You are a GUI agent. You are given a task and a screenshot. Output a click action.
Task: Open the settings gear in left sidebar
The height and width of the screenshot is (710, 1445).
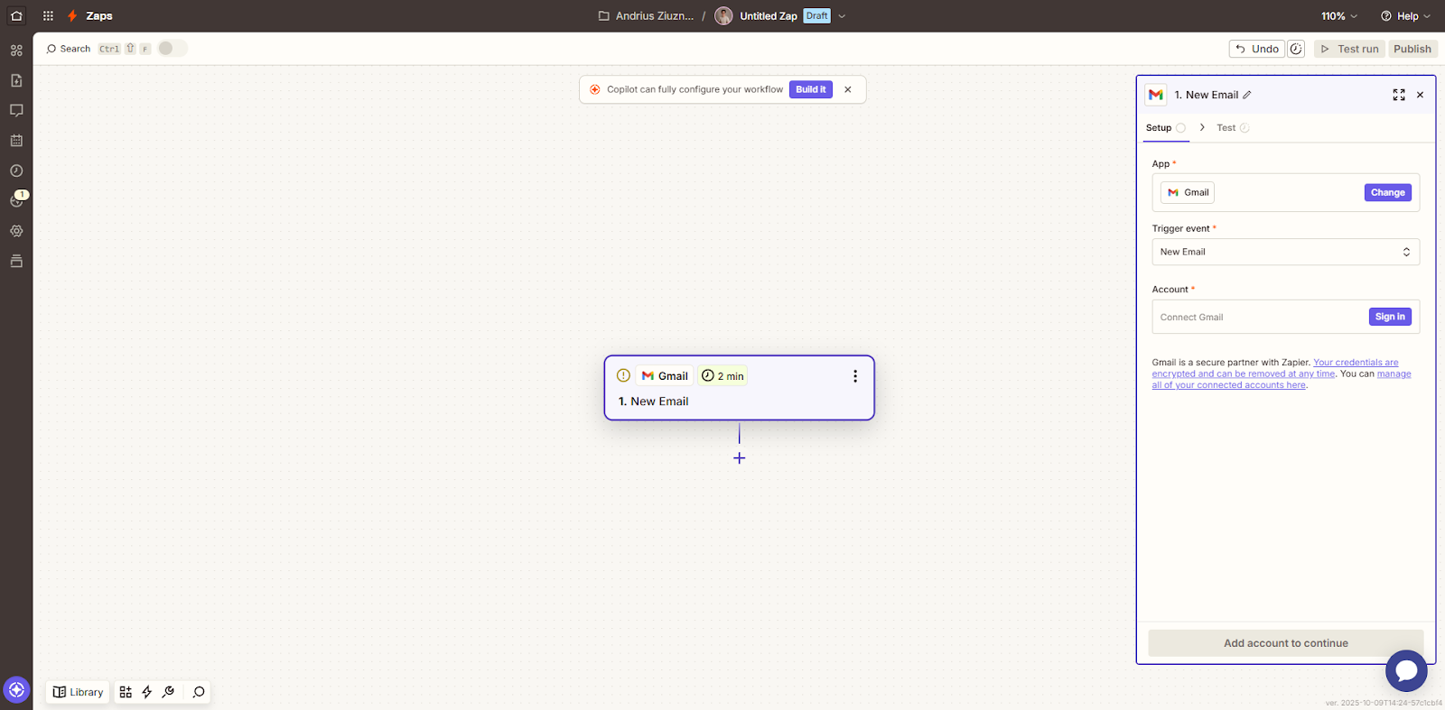(16, 231)
